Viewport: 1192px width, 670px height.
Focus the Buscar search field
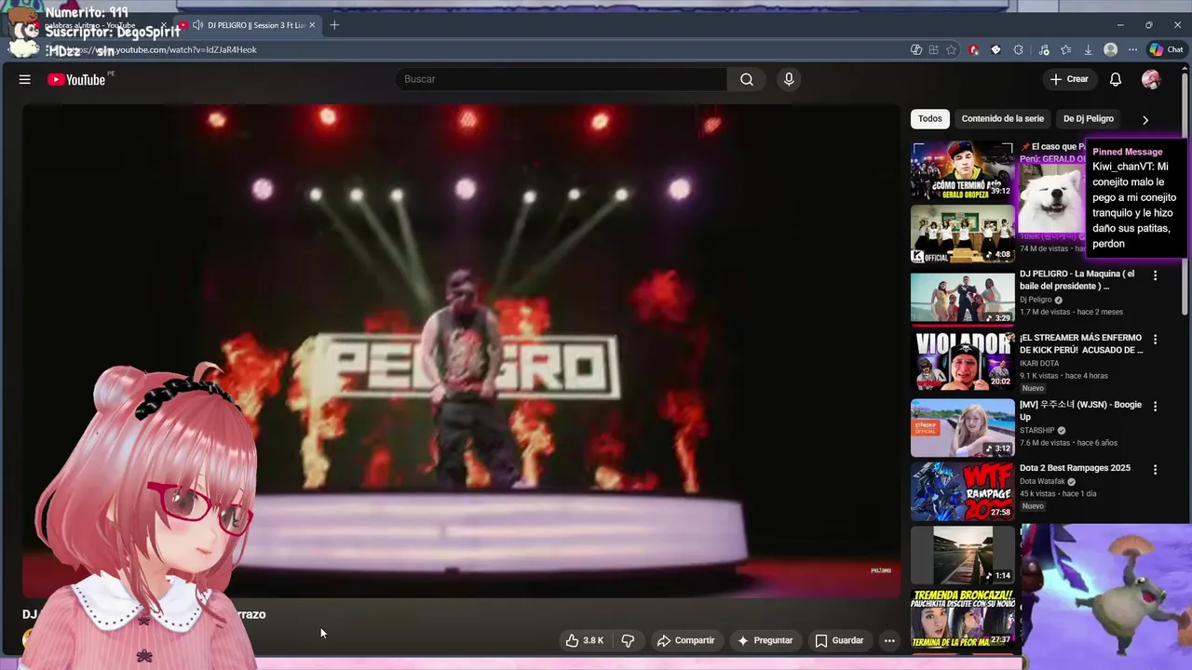pos(562,79)
